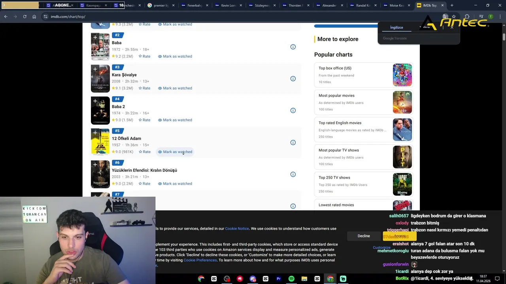Open the Cookie Notice link
Screen dimensions: 506x284
[x=237, y=228]
